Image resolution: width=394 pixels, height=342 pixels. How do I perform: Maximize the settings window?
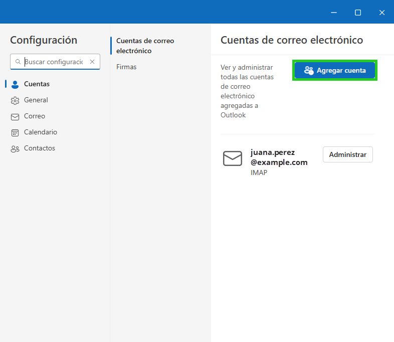point(358,13)
